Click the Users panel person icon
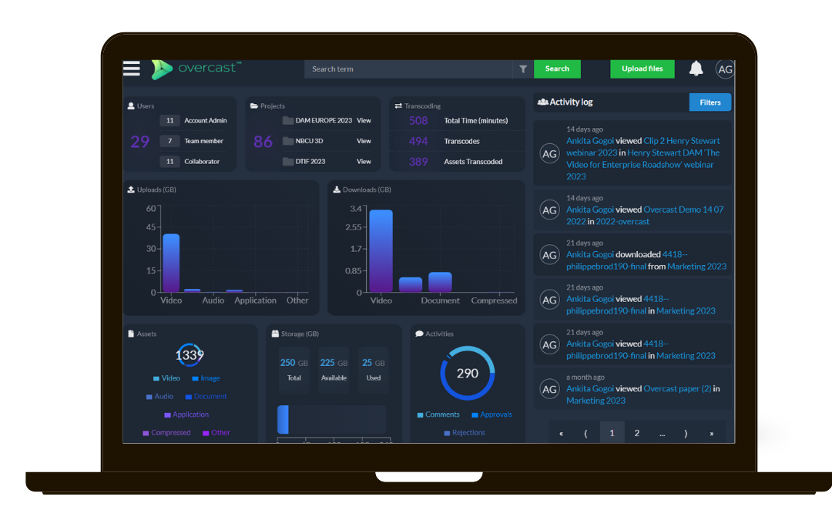832x520 pixels. point(131,106)
